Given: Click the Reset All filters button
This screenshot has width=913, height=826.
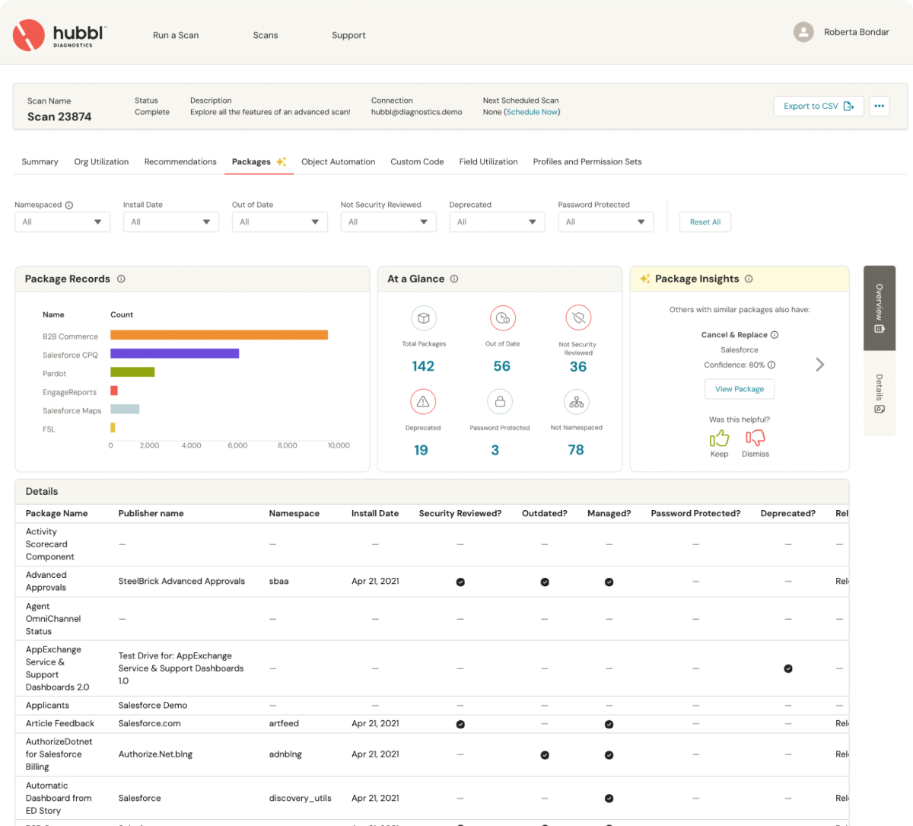Looking at the screenshot, I should tap(705, 222).
